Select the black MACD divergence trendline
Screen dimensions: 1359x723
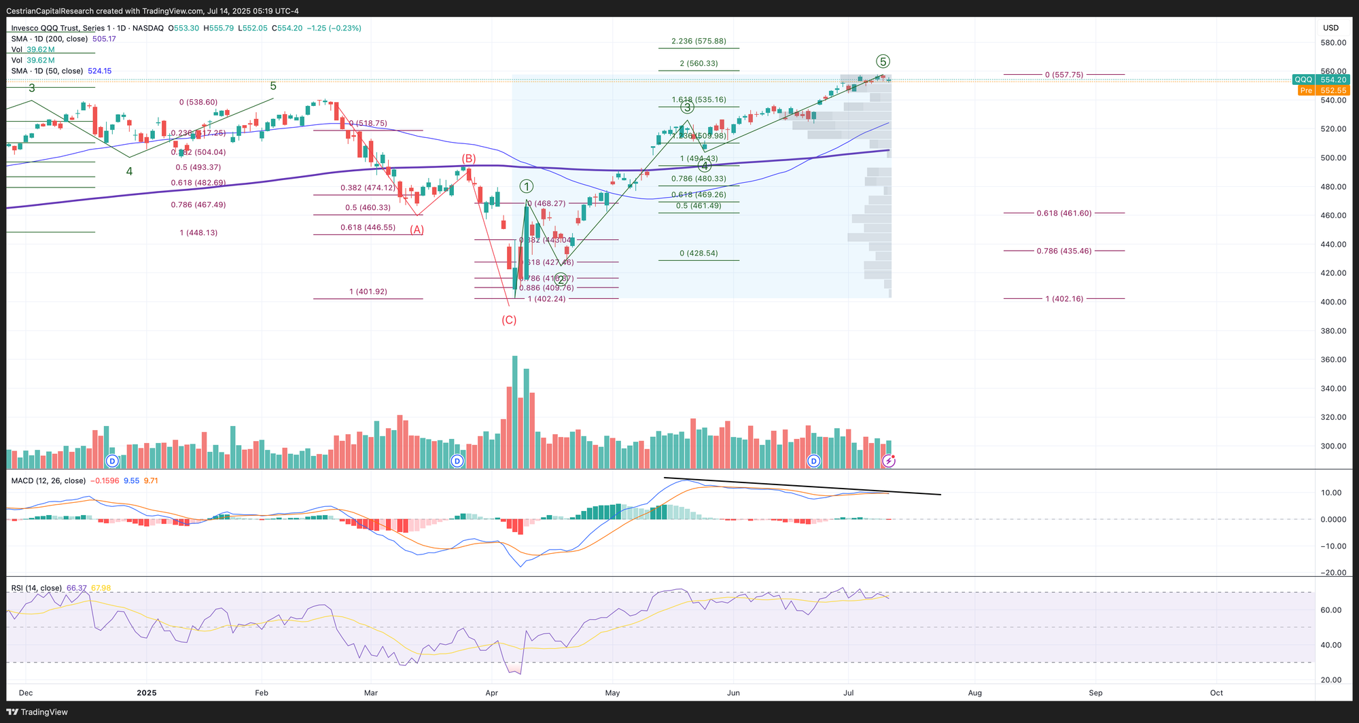point(802,487)
